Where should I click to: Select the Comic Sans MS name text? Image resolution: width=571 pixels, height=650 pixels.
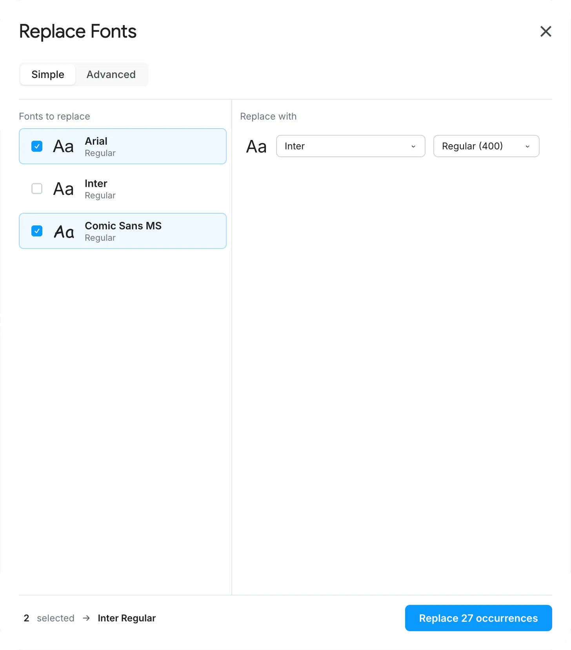click(x=123, y=226)
